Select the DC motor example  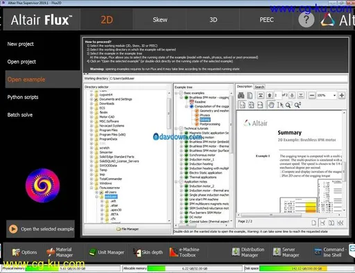pos(196,217)
